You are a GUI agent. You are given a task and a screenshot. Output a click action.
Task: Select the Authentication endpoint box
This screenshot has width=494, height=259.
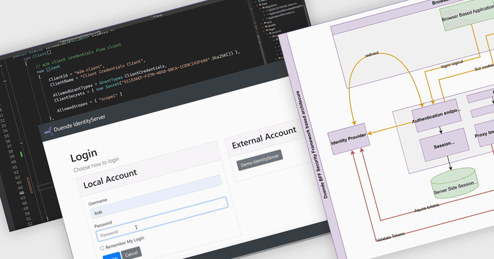[x=436, y=115]
